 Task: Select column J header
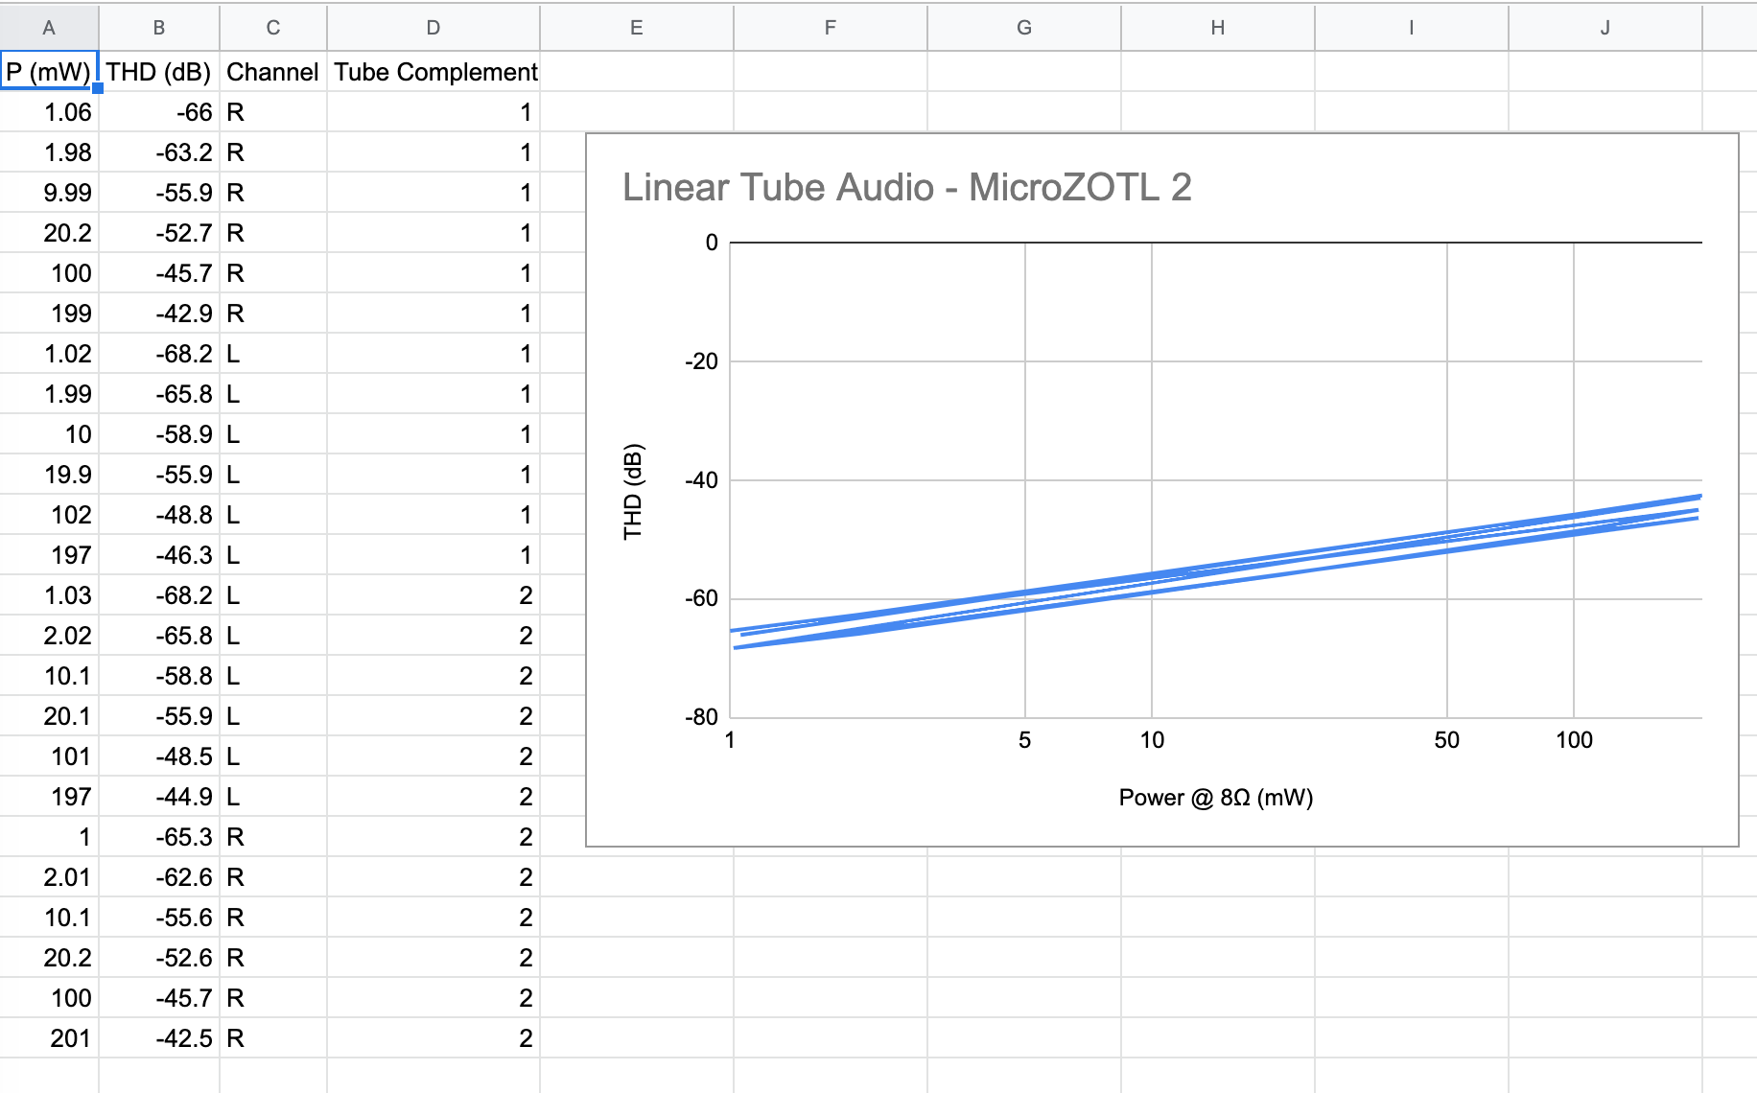click(x=1605, y=28)
